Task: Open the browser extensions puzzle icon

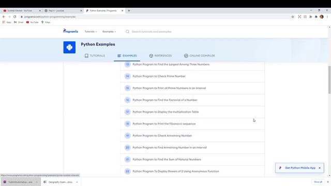Action: tap(316, 17)
